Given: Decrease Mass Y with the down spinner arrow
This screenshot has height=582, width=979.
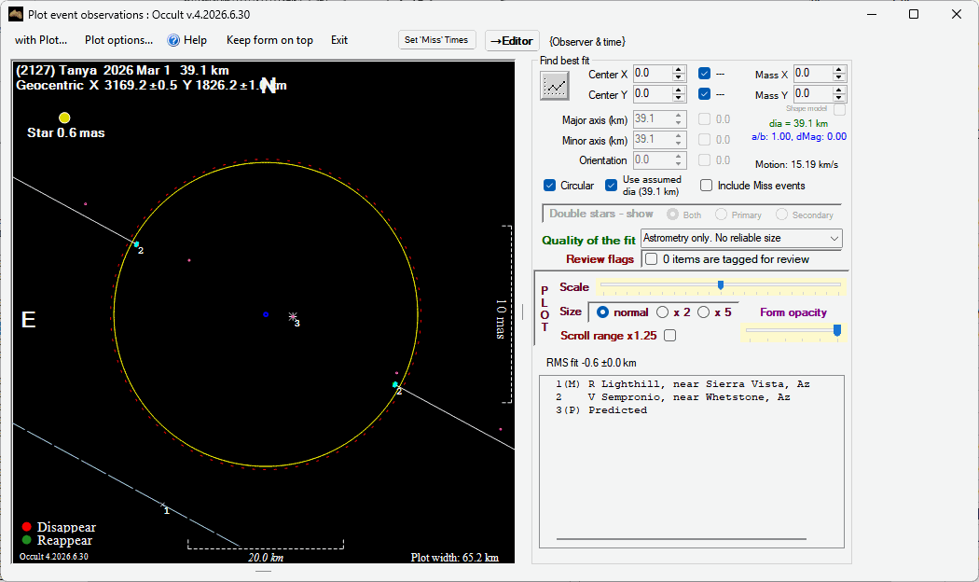Looking at the screenshot, I should pyautogui.click(x=839, y=98).
